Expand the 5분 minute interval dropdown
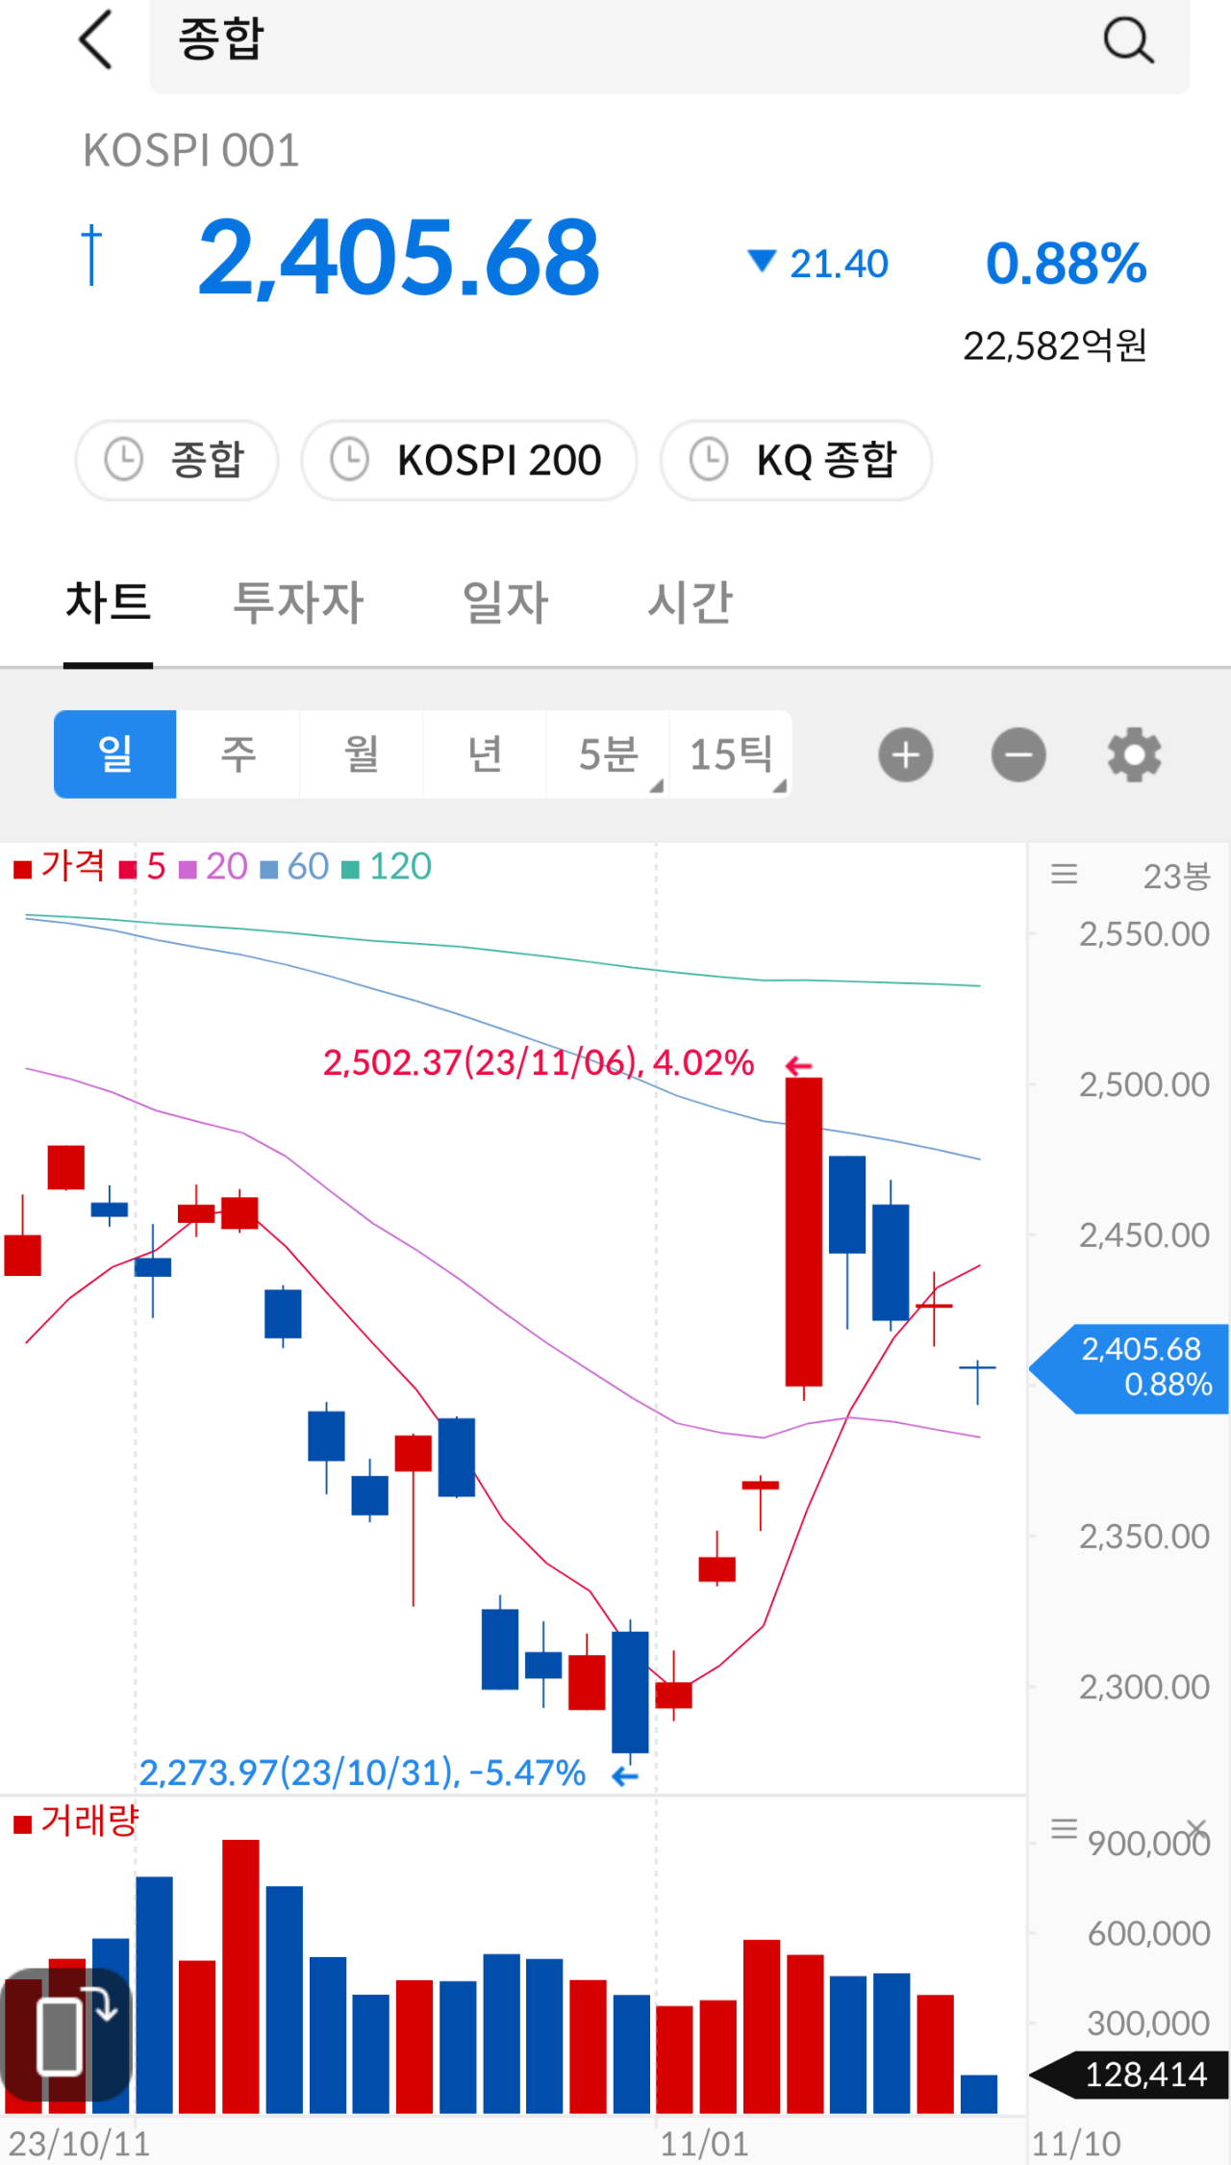This screenshot has width=1231, height=2165. 609,754
